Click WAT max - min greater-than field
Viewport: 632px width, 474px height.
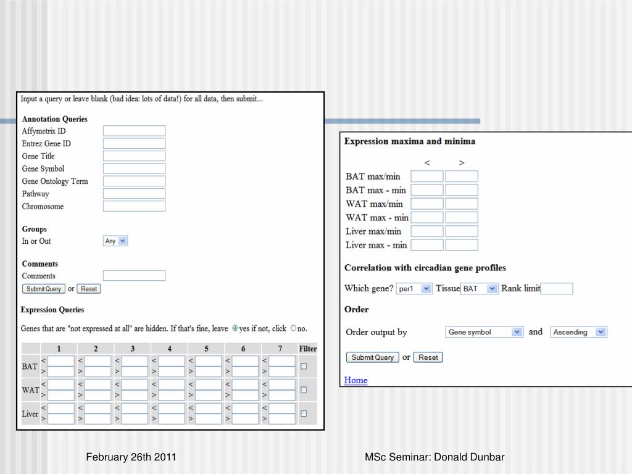click(x=462, y=218)
